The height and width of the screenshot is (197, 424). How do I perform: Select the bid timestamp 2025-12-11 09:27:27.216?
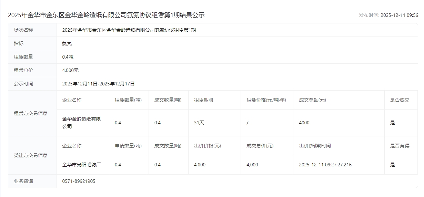pos(325,165)
